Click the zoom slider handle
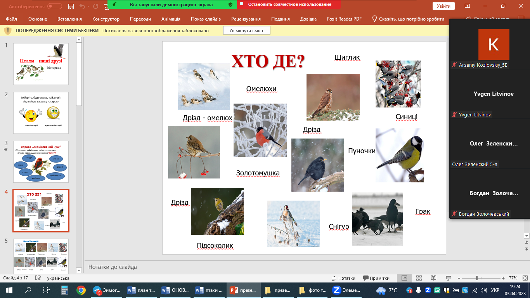This screenshot has height=298, width=530. click(x=476, y=278)
